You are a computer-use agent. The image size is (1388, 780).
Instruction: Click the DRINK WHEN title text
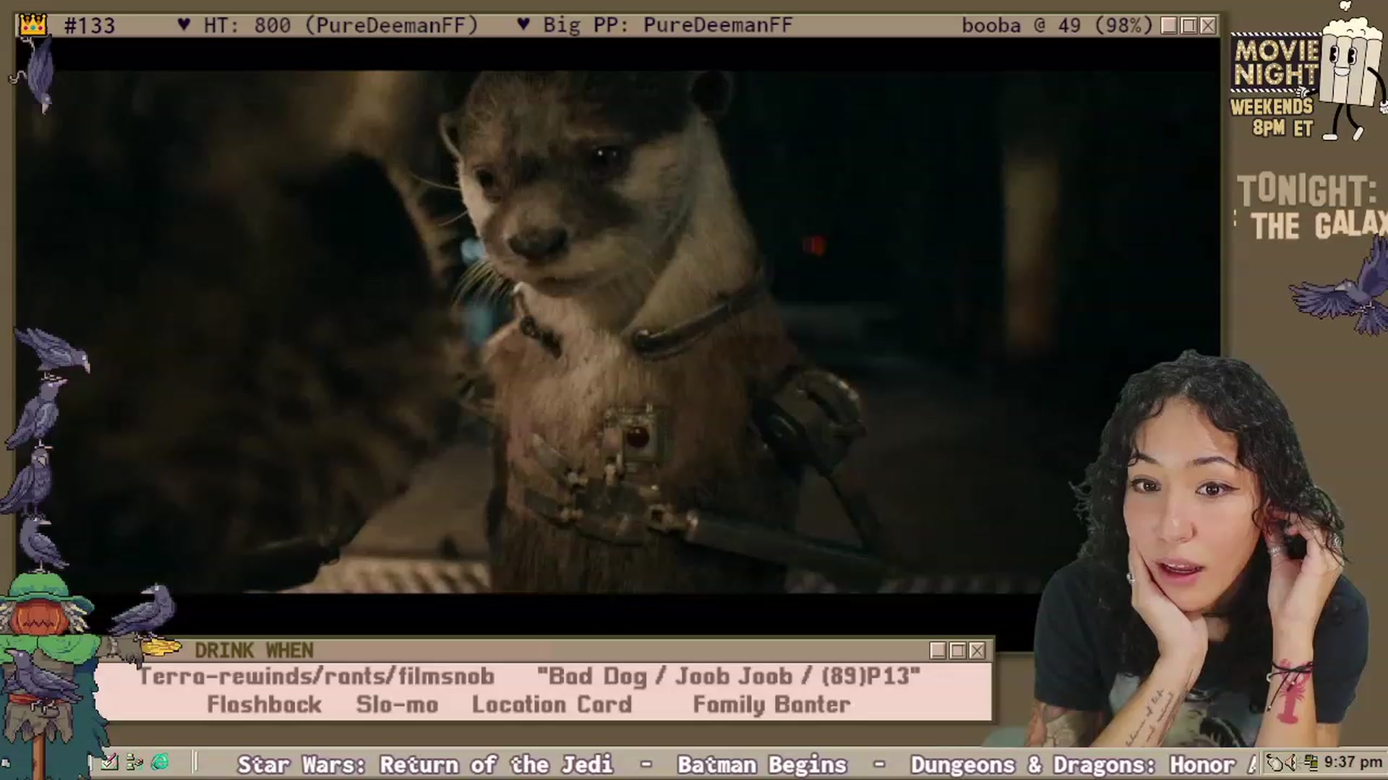coord(254,651)
